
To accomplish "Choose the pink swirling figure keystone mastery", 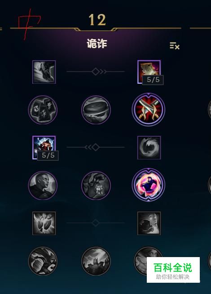I will pos(149,185).
